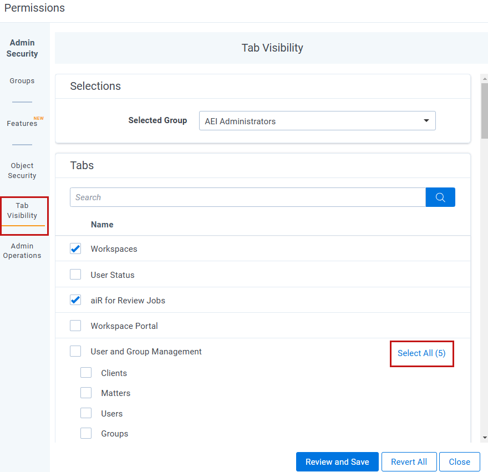Check the User and Group Management checkbox
This screenshot has width=488, height=472.
(75, 351)
